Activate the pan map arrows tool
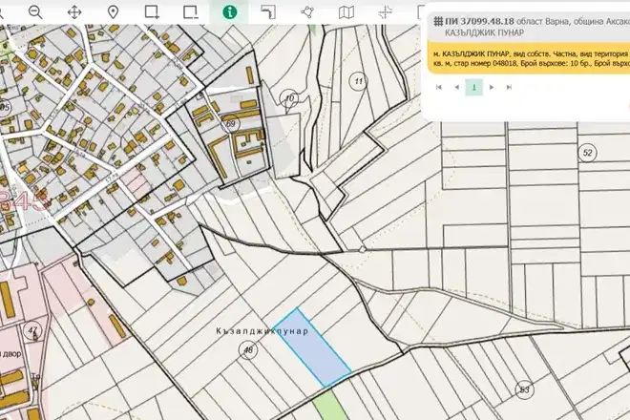 point(74,12)
